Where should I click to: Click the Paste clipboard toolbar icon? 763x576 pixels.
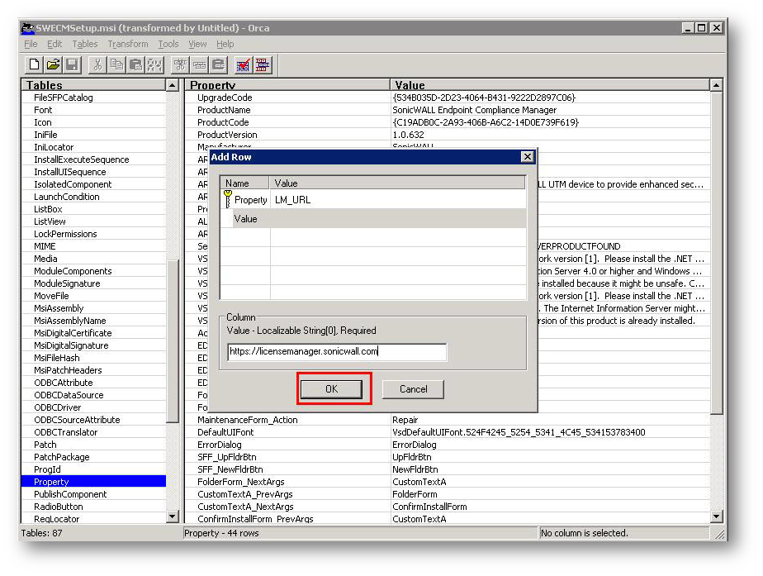click(135, 64)
